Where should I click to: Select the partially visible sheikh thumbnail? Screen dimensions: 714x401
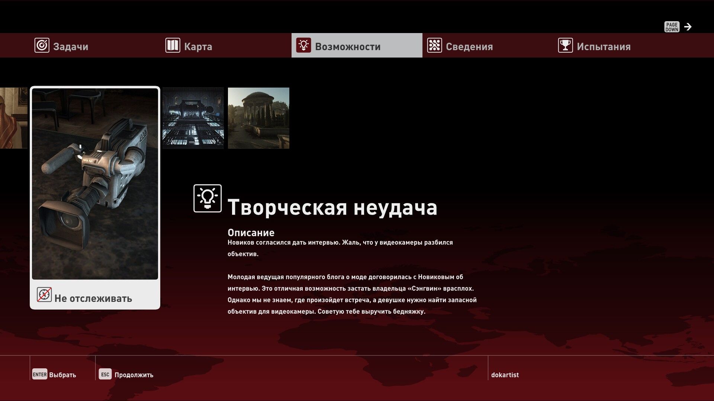point(13,118)
